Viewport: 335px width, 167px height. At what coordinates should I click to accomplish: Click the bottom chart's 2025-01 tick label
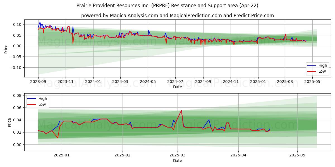[x=62, y=155]
